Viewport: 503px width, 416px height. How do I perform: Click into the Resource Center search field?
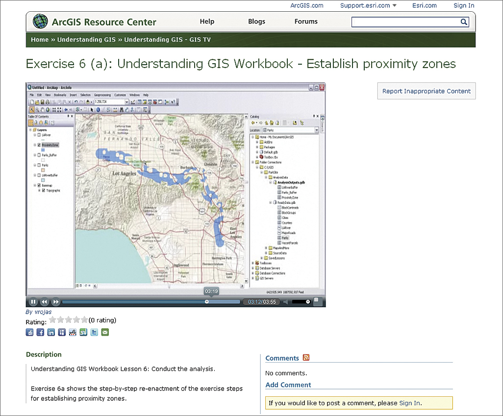pos(406,22)
